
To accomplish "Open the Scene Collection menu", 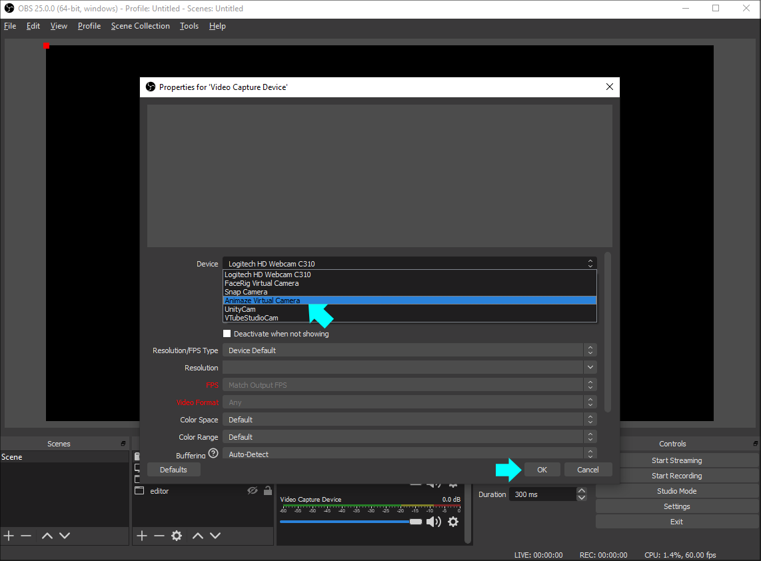I will click(140, 26).
